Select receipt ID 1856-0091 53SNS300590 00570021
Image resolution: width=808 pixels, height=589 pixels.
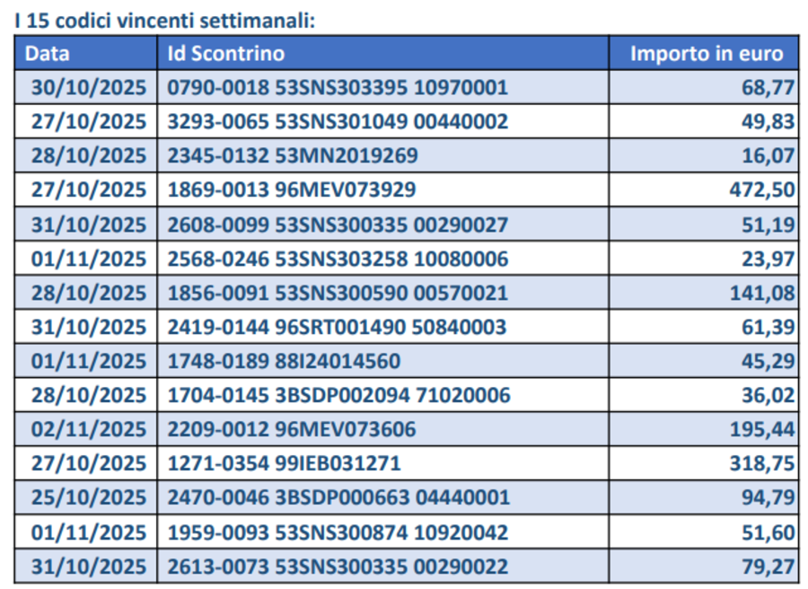click(338, 293)
